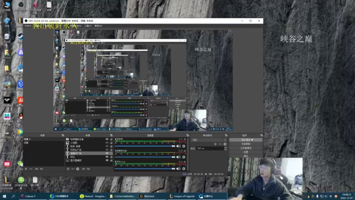This screenshot has height=200, width=355.
Task: Select the 显示器捕获 source row
Action: [x=89, y=160]
